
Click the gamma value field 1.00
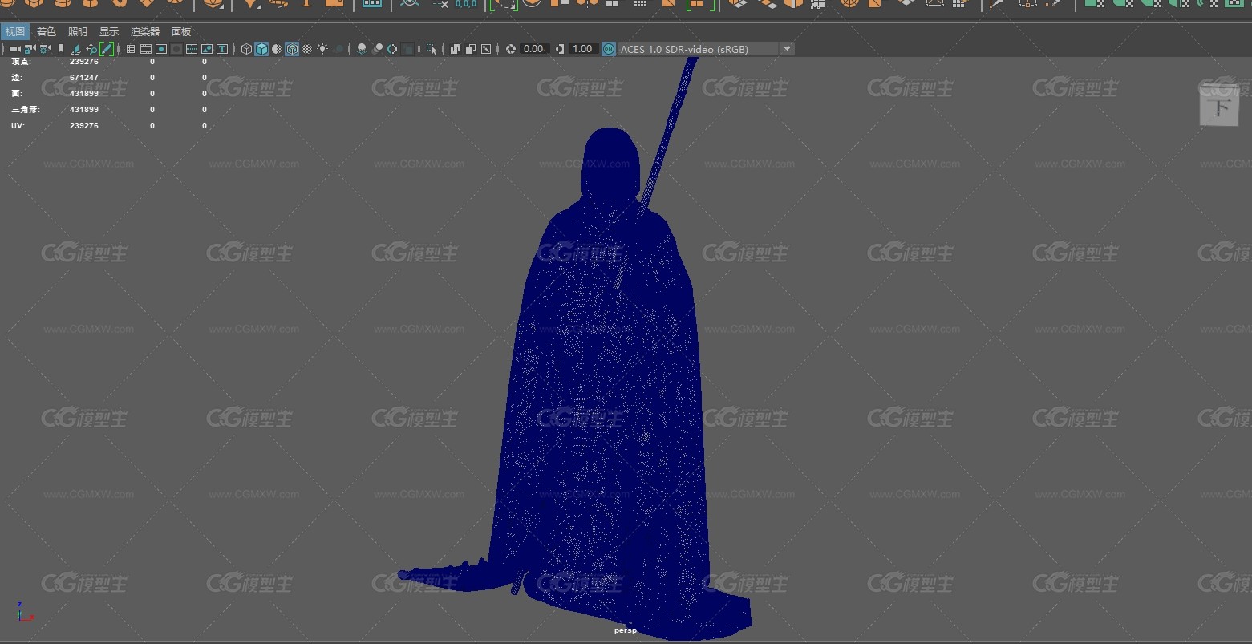[x=583, y=49]
